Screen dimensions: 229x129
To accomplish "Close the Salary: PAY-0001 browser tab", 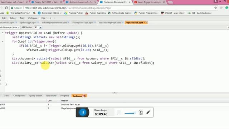I will tap(61, 2).
